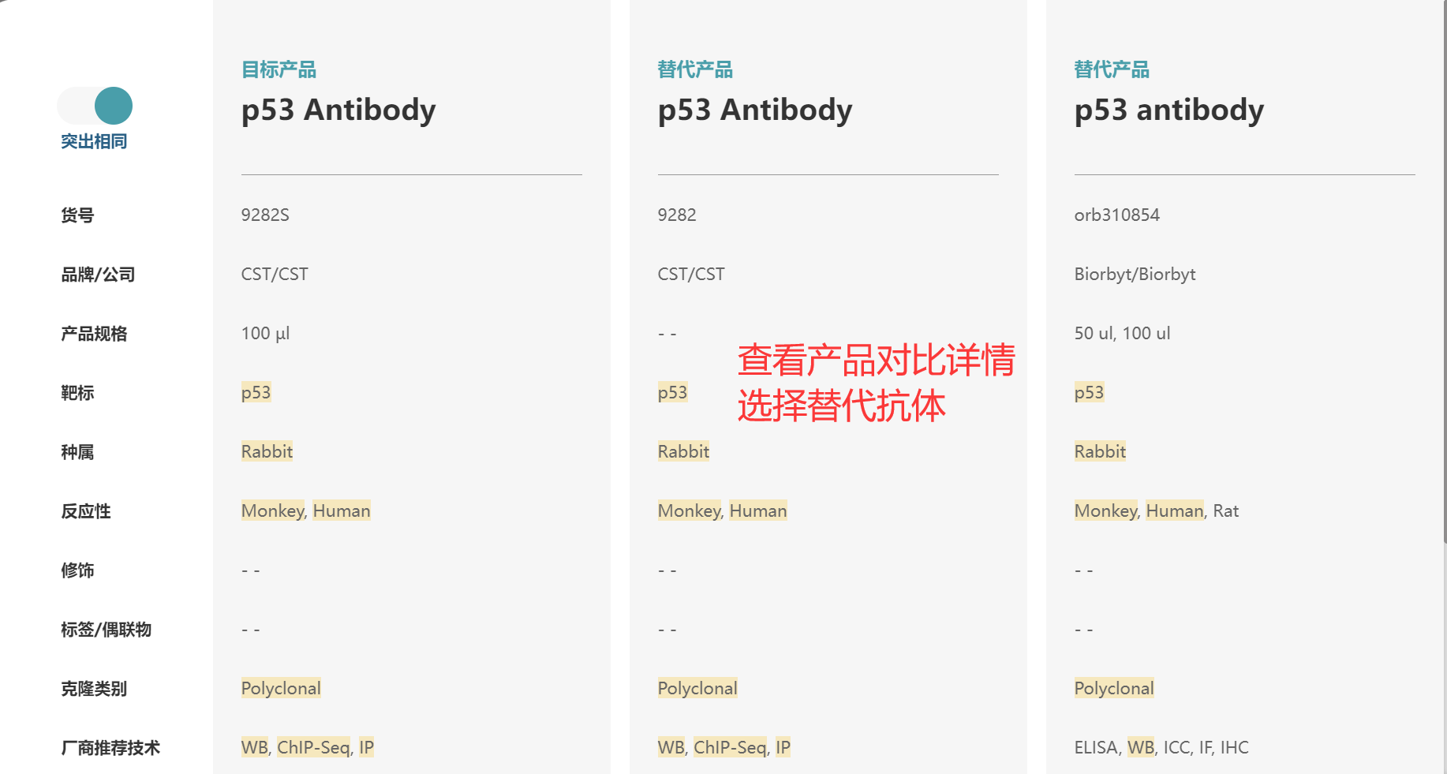Click Rat reactivity in the Biorbyt column

1225,510
